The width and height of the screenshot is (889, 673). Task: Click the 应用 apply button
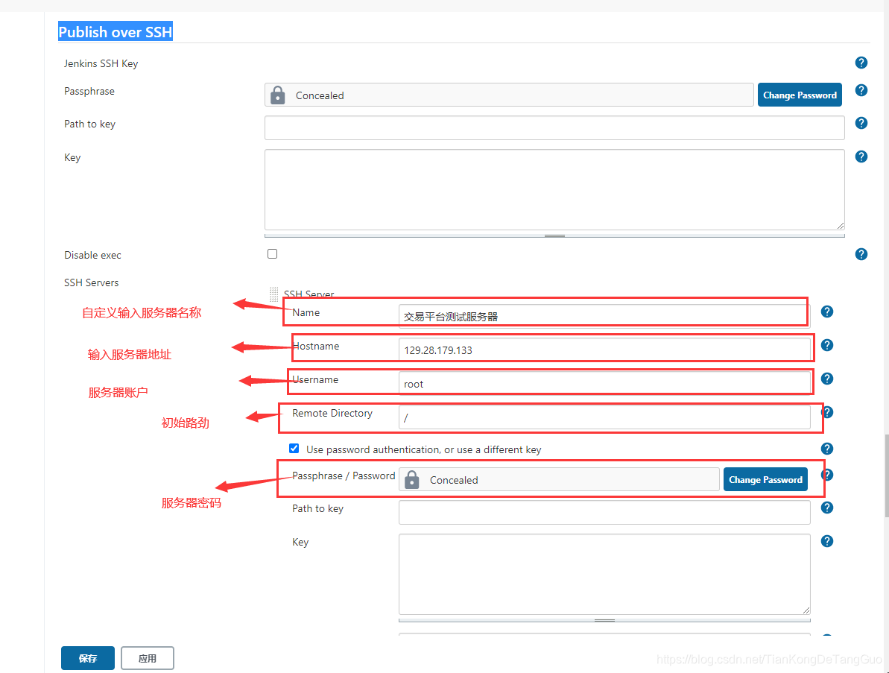(x=148, y=657)
